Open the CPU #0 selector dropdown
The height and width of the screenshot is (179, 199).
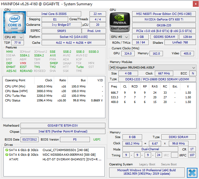[x=14, y=37]
